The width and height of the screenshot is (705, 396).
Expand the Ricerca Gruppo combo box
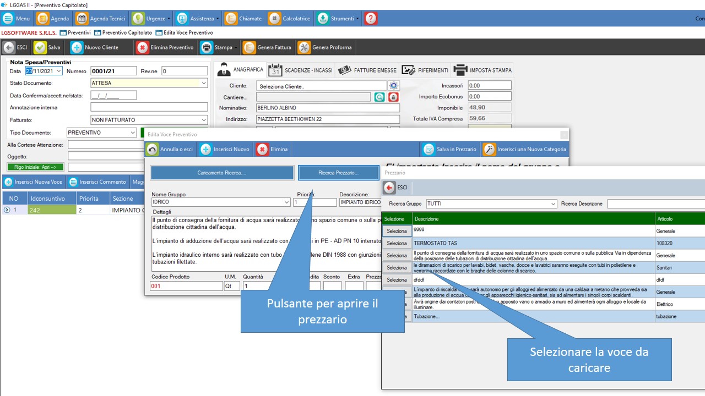pyautogui.click(x=554, y=204)
